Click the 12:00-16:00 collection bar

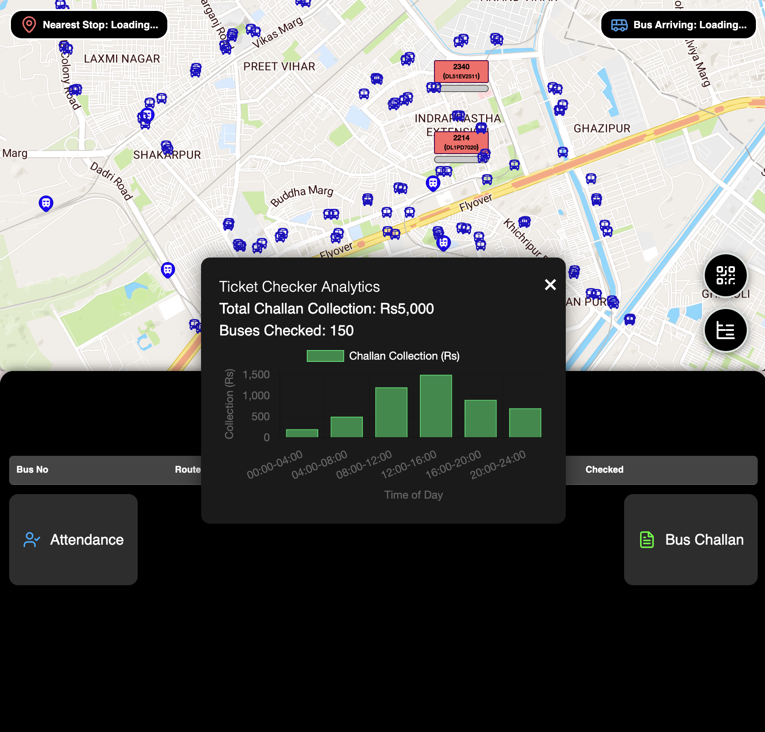[x=436, y=406]
